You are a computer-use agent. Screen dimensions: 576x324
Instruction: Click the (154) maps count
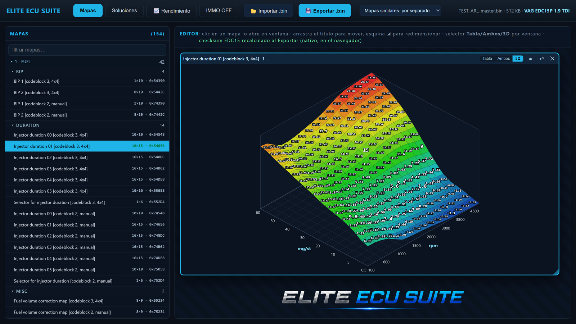(157, 33)
